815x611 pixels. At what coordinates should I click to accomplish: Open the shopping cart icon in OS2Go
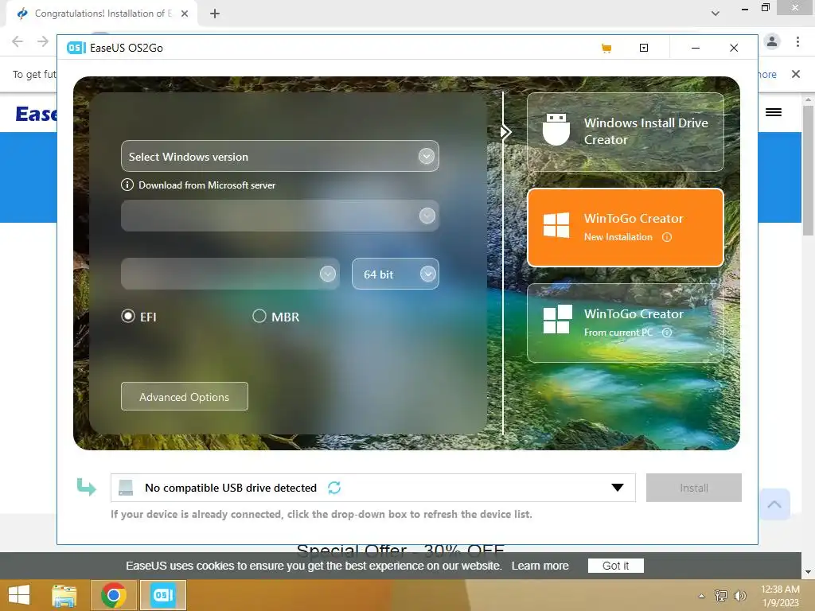point(606,49)
